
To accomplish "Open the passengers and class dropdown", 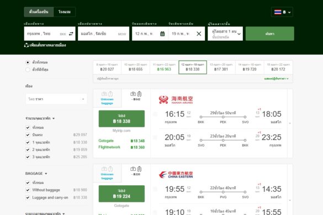I will (x=225, y=34).
